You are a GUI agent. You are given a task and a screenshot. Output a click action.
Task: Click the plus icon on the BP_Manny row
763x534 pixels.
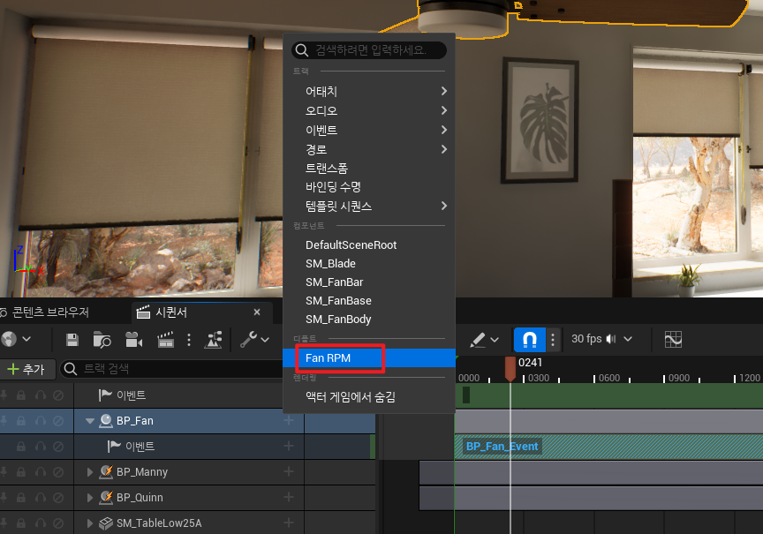289,471
